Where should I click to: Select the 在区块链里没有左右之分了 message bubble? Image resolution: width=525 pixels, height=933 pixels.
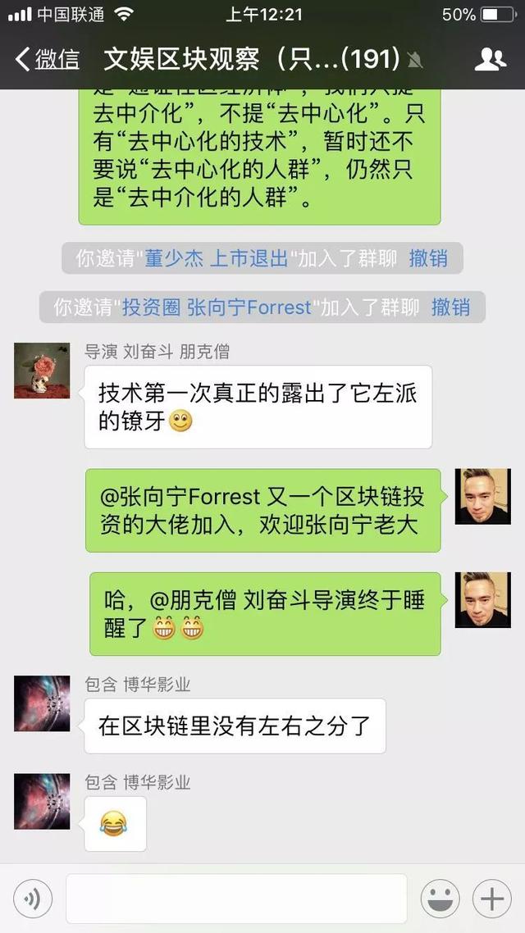click(x=235, y=726)
